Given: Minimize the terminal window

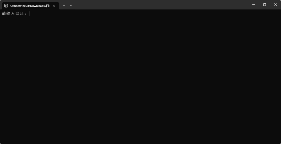Looking at the screenshot, I should click(254, 5).
